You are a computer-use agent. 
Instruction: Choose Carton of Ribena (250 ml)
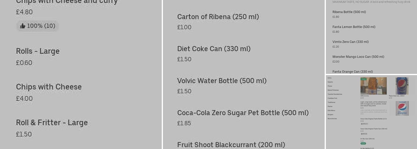pyautogui.click(x=218, y=17)
